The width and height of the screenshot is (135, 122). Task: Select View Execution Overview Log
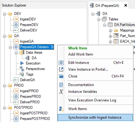tap(95, 100)
